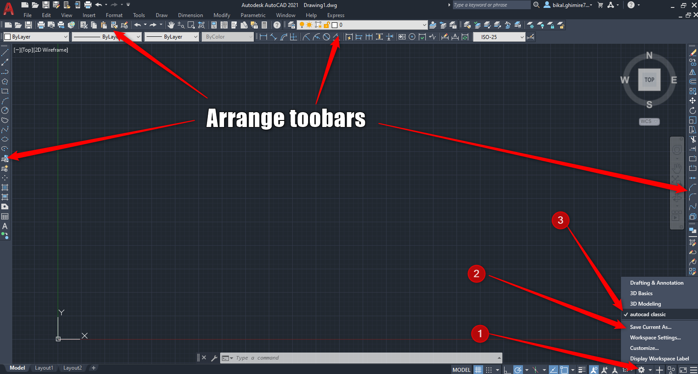Expand the undo history arrow in standard toolbar
The width and height of the screenshot is (698, 374).
[x=145, y=25]
